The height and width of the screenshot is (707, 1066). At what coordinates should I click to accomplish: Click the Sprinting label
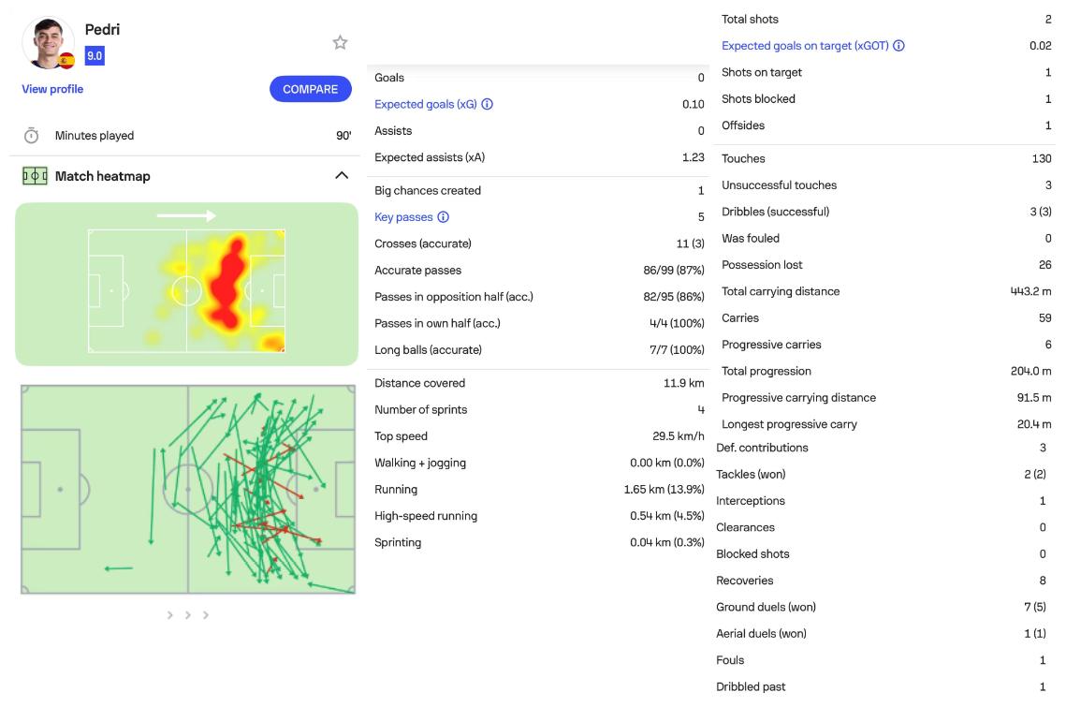398,542
